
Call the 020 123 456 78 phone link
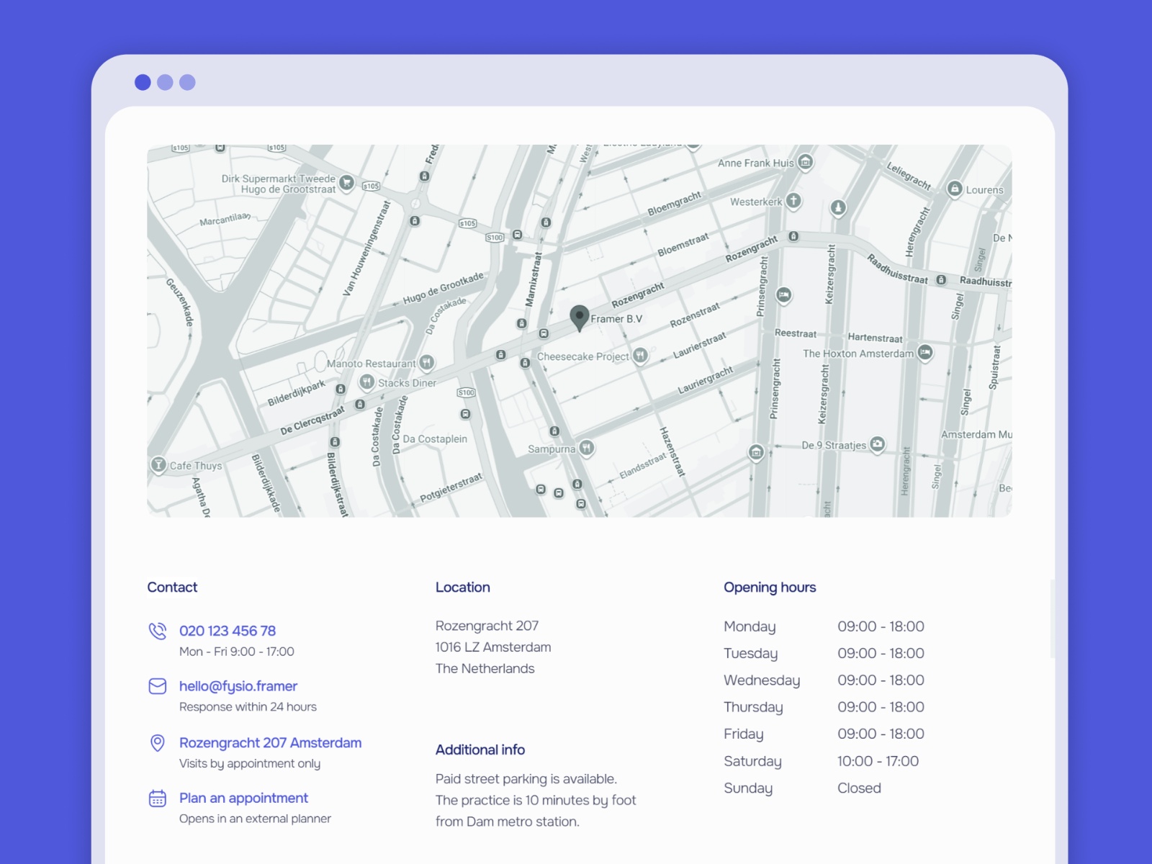tap(227, 631)
